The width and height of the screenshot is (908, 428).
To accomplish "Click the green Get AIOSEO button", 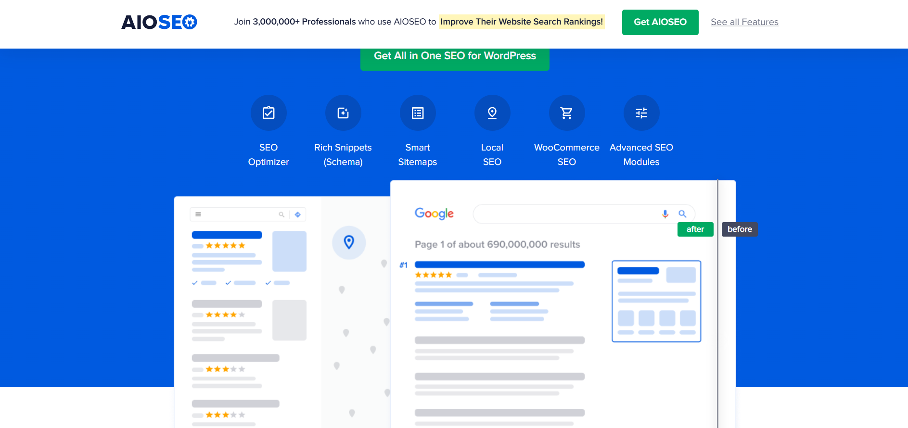I will click(x=660, y=22).
